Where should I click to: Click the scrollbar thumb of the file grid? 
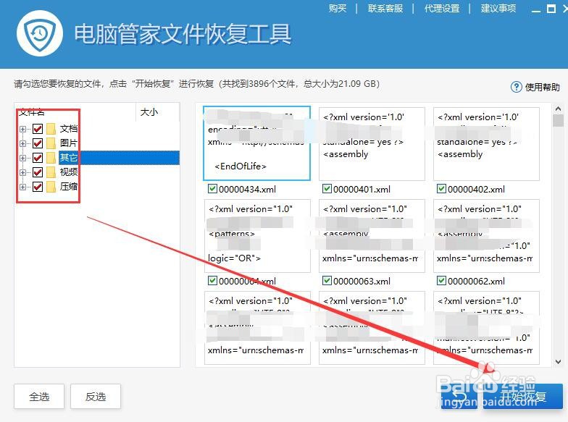tap(558, 120)
